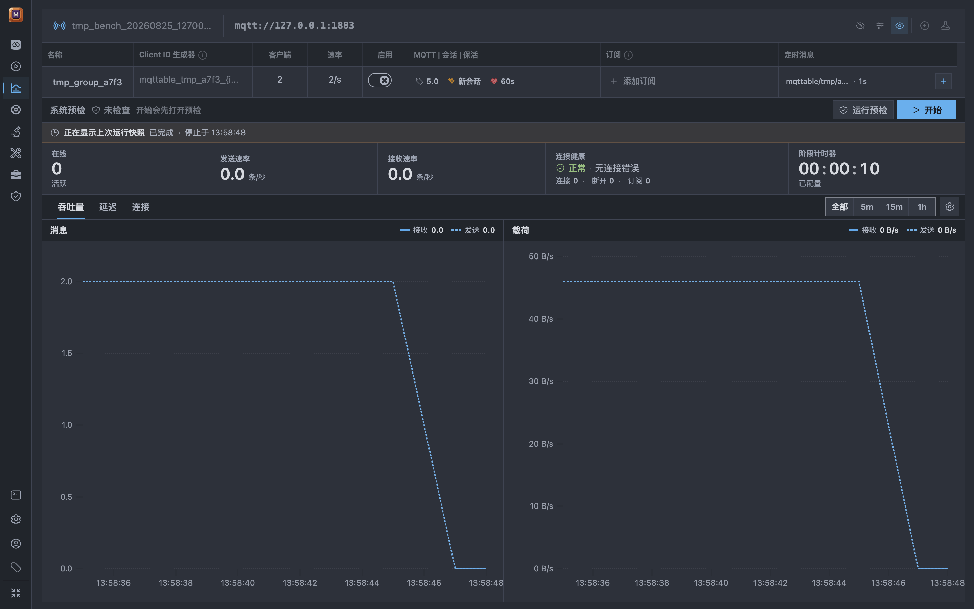This screenshot has width=974, height=609.
Task: Click the 客户端 count value 2
Action: tap(280, 80)
